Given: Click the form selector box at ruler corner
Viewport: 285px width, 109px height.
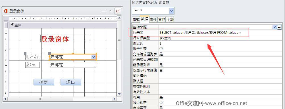Looking at the screenshot, I should [6, 18].
